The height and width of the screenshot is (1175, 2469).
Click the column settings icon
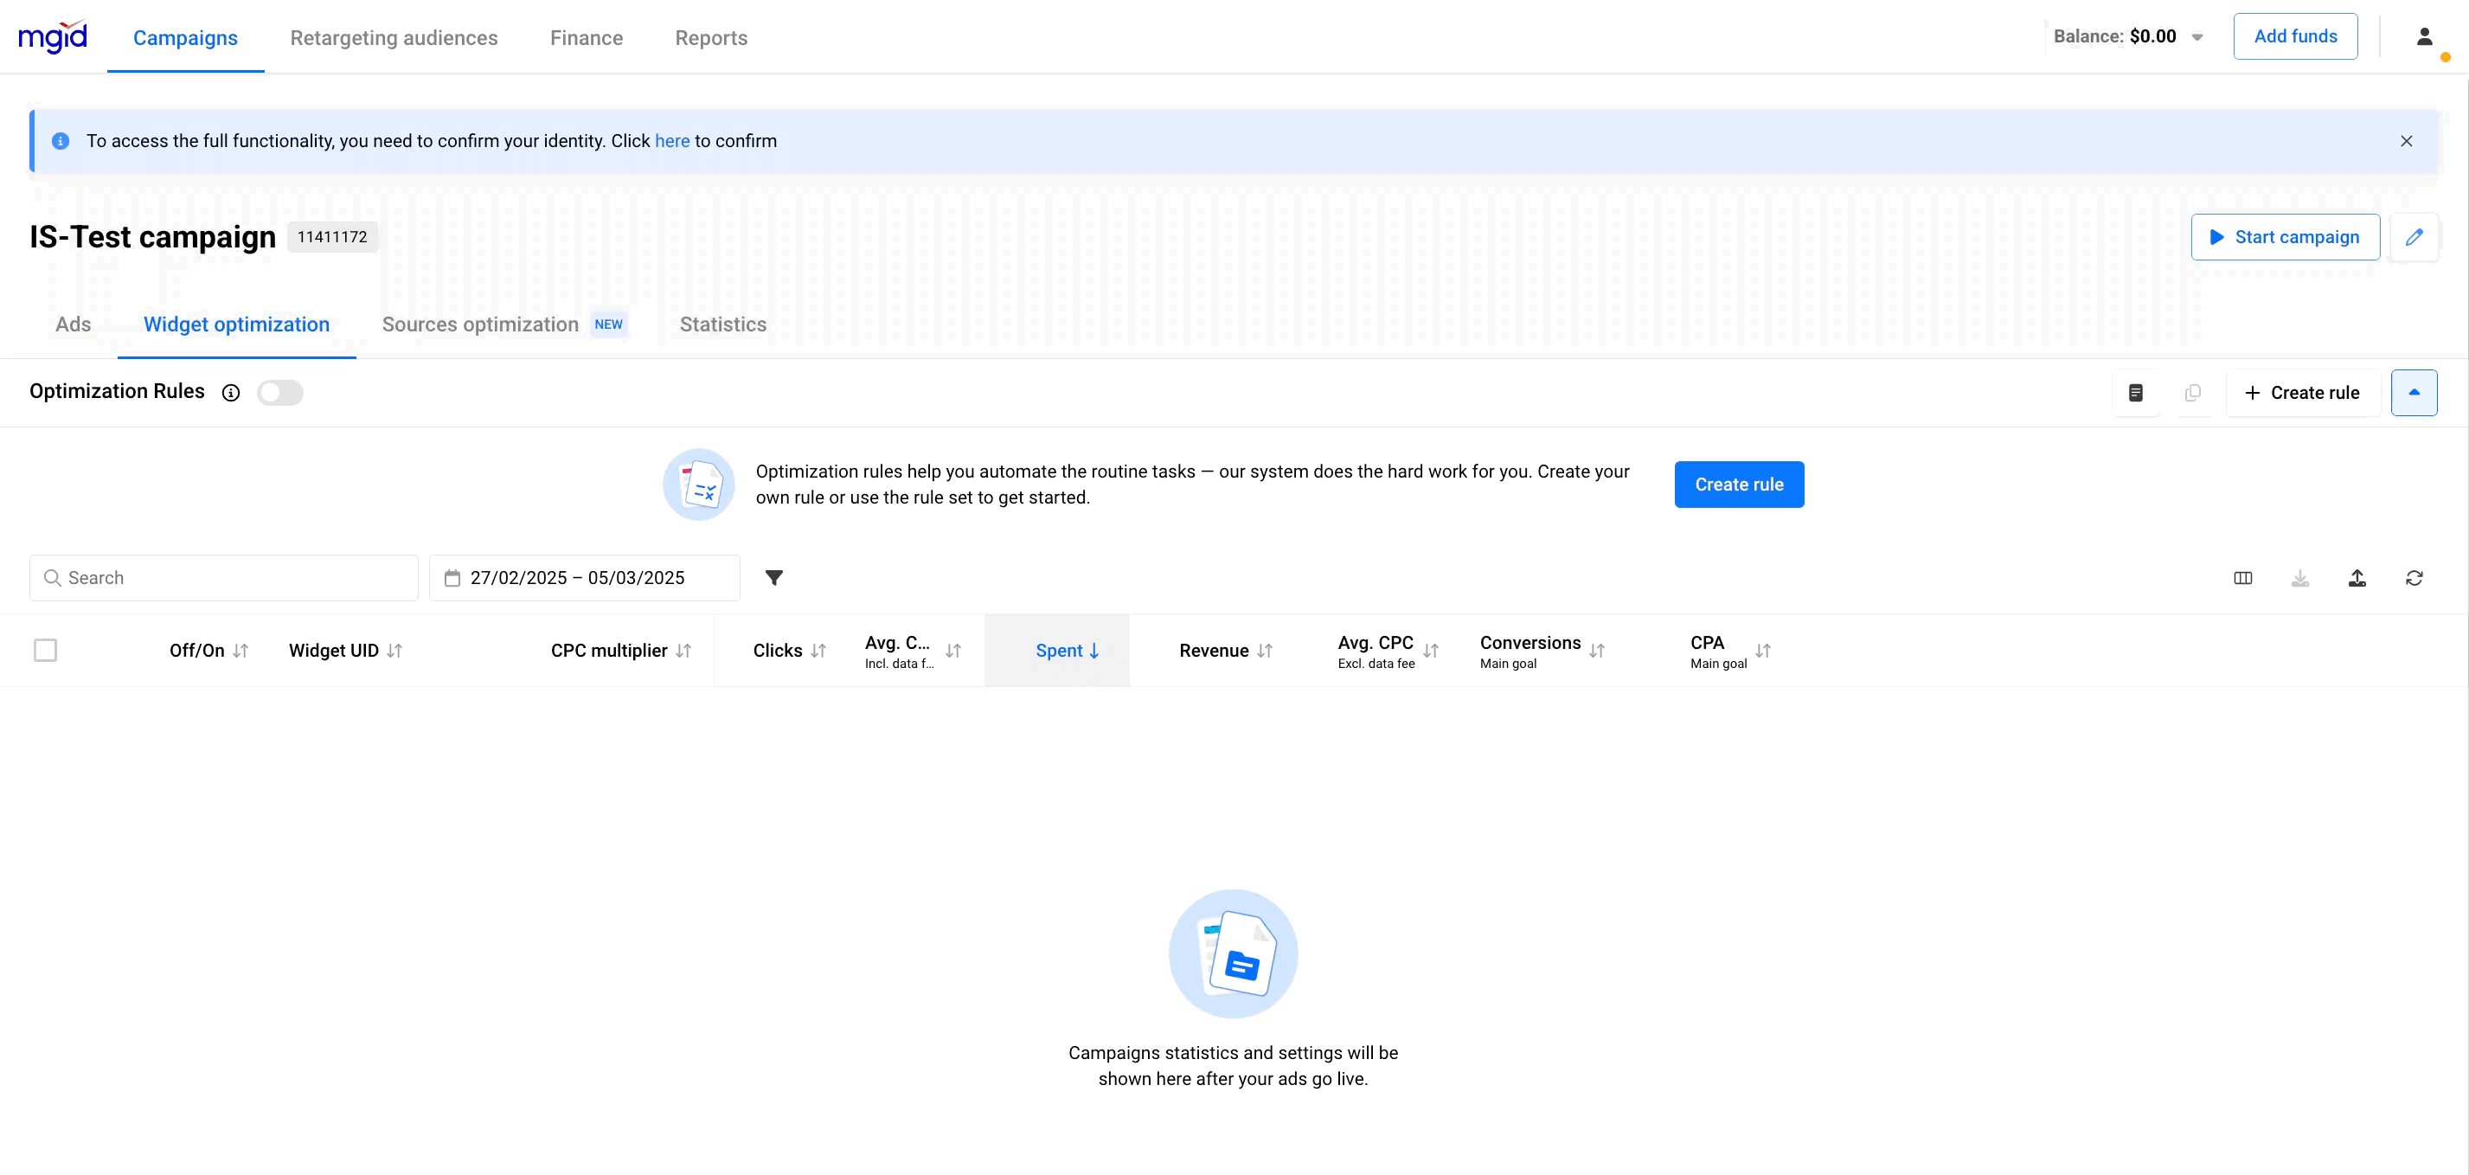[x=2241, y=578]
